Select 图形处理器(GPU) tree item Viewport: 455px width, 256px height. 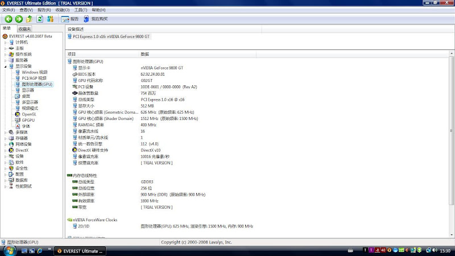[37, 84]
